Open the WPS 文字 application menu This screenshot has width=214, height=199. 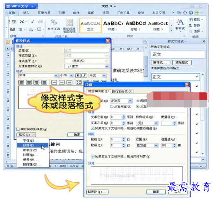pos(21,6)
